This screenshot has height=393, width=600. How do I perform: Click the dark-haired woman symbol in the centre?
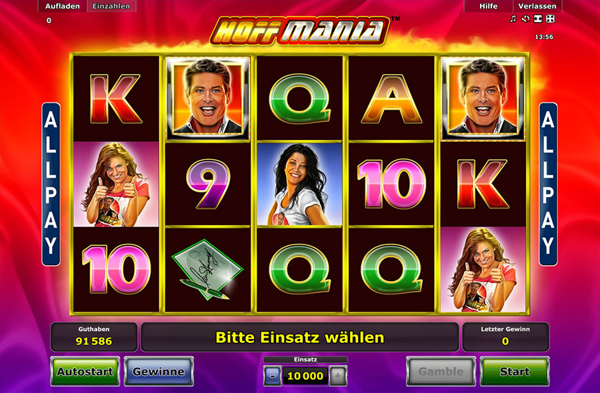click(299, 185)
